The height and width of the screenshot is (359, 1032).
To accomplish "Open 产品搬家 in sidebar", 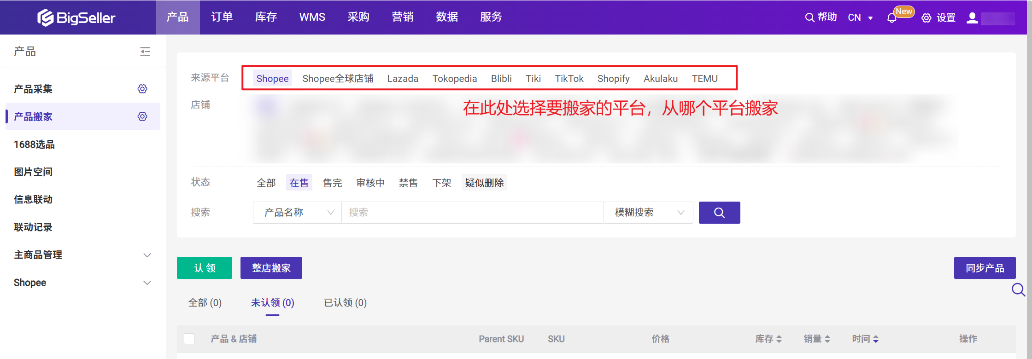I will click(33, 116).
